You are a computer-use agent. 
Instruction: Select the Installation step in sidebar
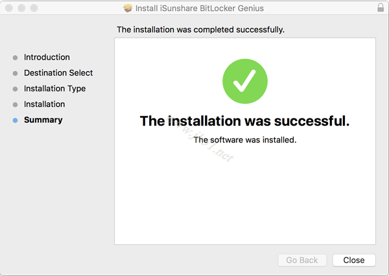(x=44, y=104)
